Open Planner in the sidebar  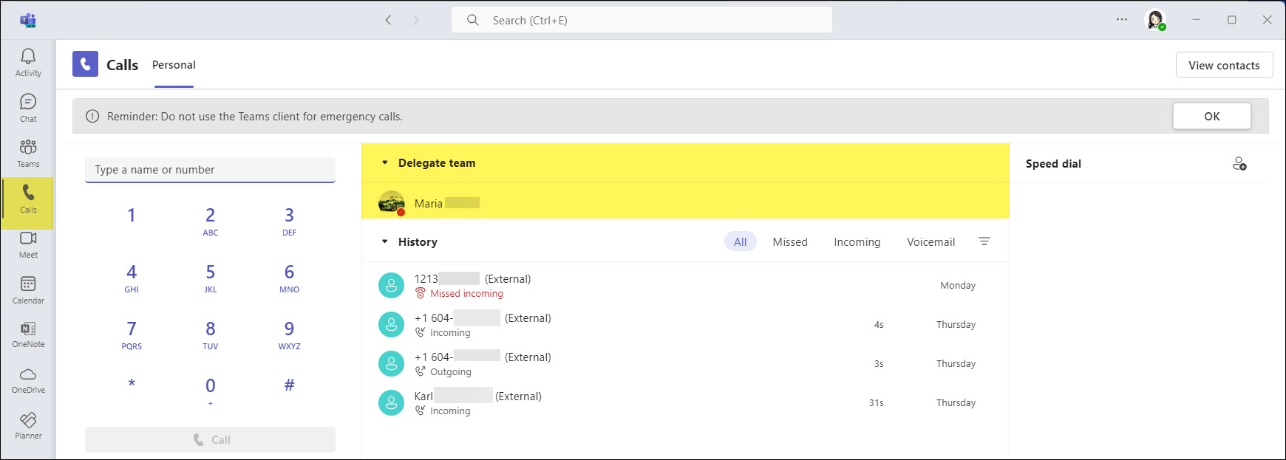28,425
